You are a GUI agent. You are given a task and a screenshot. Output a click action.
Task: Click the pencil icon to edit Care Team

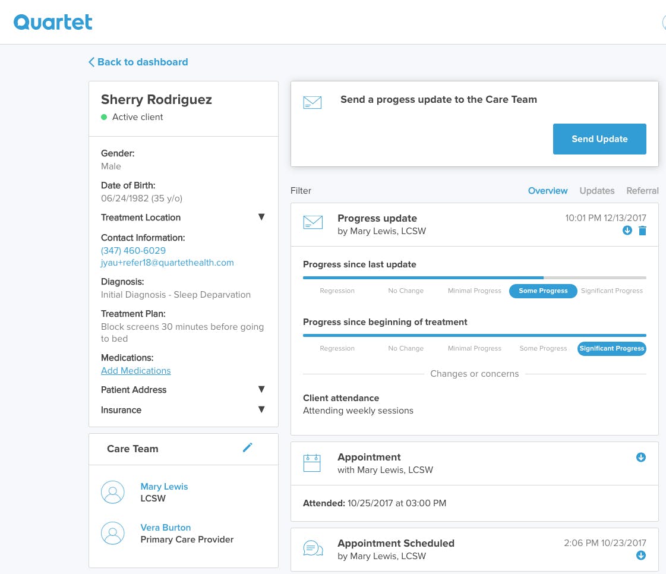(248, 448)
